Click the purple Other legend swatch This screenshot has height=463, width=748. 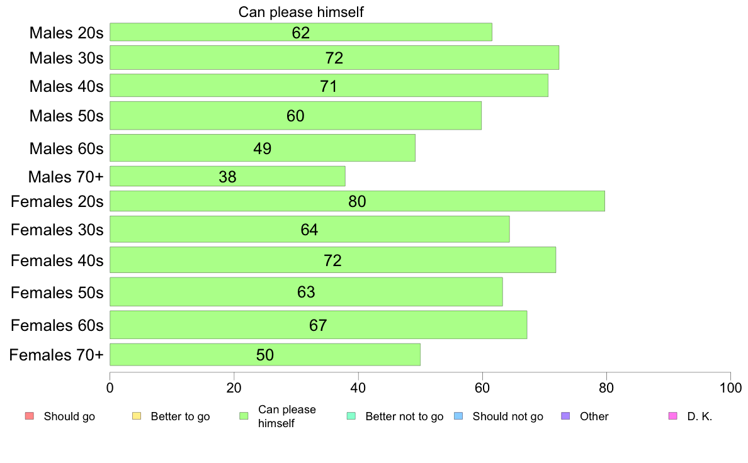coord(566,416)
